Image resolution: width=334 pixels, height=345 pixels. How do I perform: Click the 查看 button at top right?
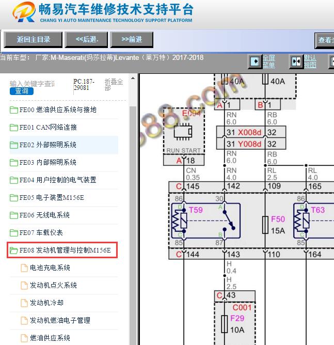(x=325, y=40)
